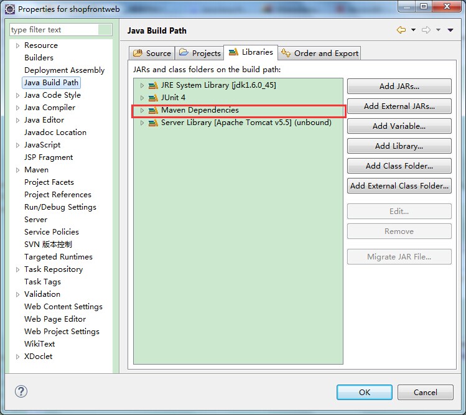Viewport: 466px width, 415px height.
Task: Open Task Tags page
Action: click(x=42, y=282)
